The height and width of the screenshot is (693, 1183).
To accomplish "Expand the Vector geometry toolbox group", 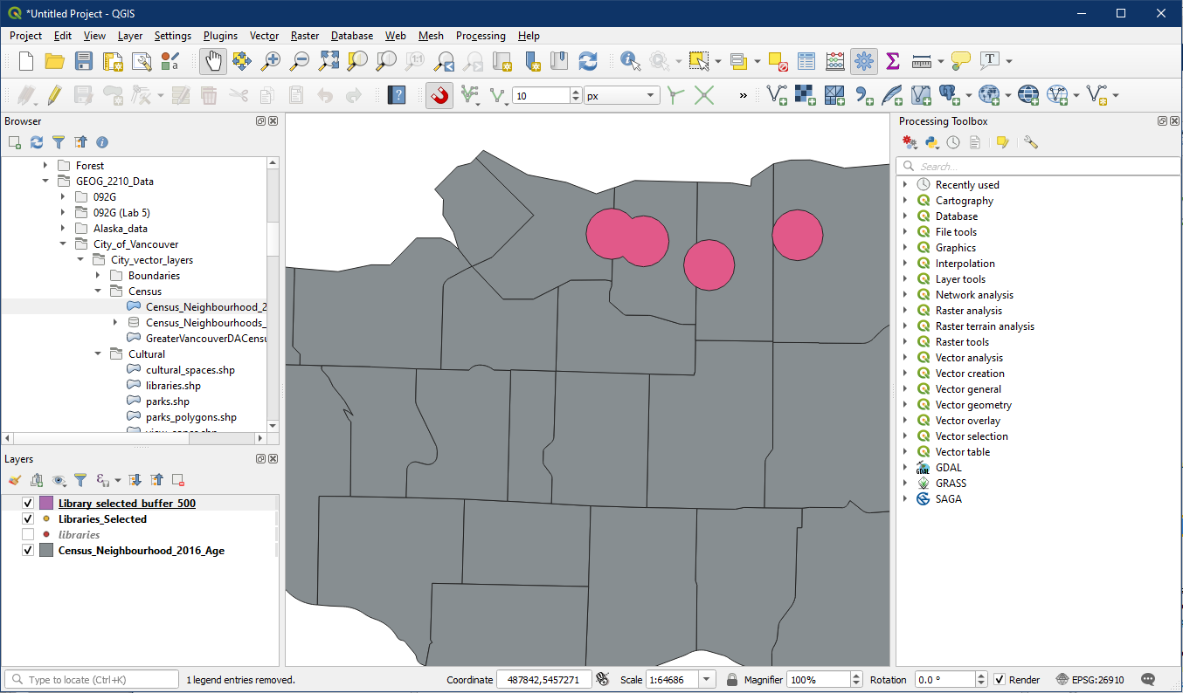I will [904, 405].
